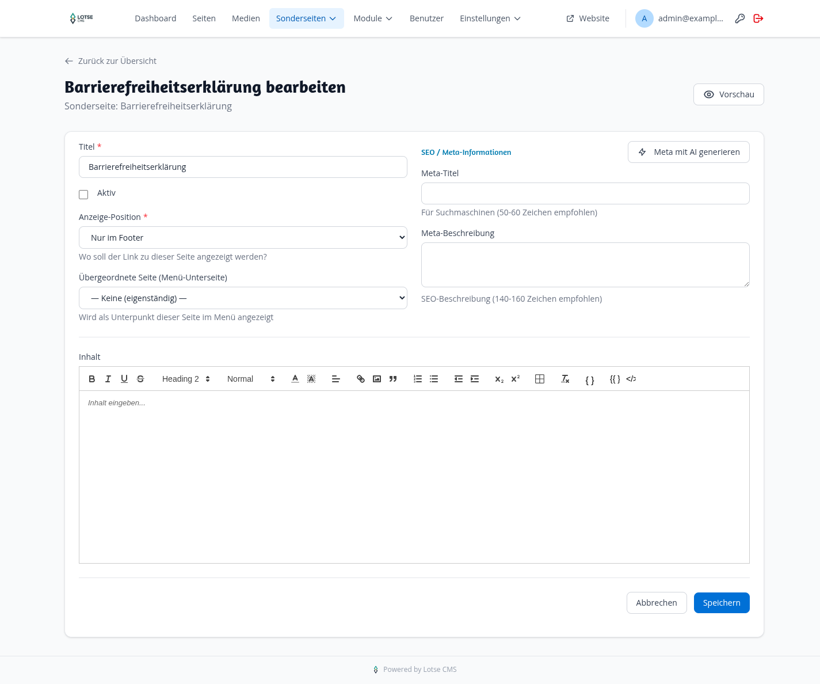The height and width of the screenshot is (684, 820).
Task: Expand the Module menu
Action: (x=373, y=18)
